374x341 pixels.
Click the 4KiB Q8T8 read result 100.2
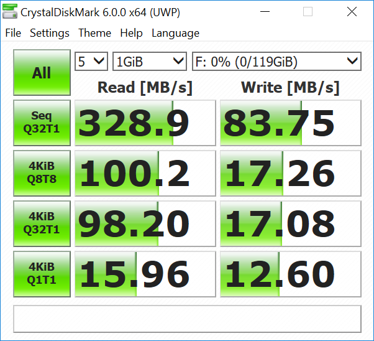145,173
